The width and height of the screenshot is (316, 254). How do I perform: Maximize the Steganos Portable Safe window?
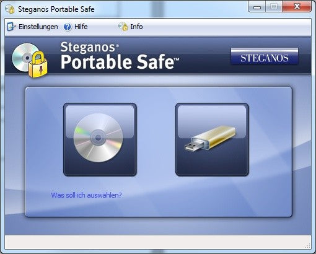(x=274, y=7)
